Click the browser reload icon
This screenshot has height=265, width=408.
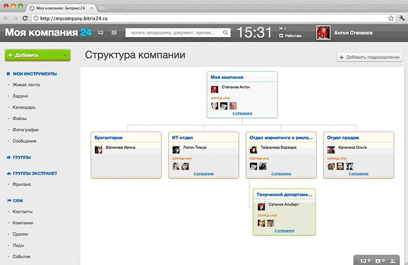[x=25, y=18]
